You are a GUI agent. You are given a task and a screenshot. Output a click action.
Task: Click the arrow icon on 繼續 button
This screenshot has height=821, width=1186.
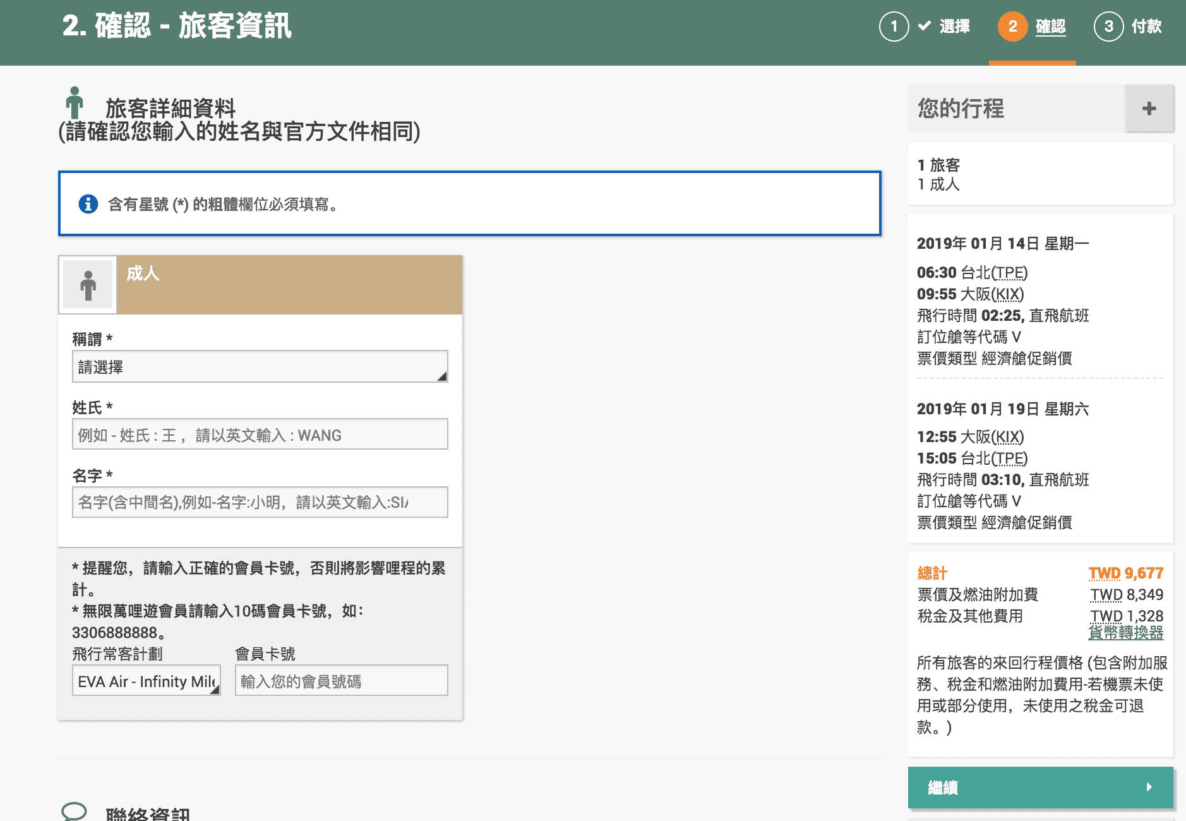click(x=1149, y=787)
